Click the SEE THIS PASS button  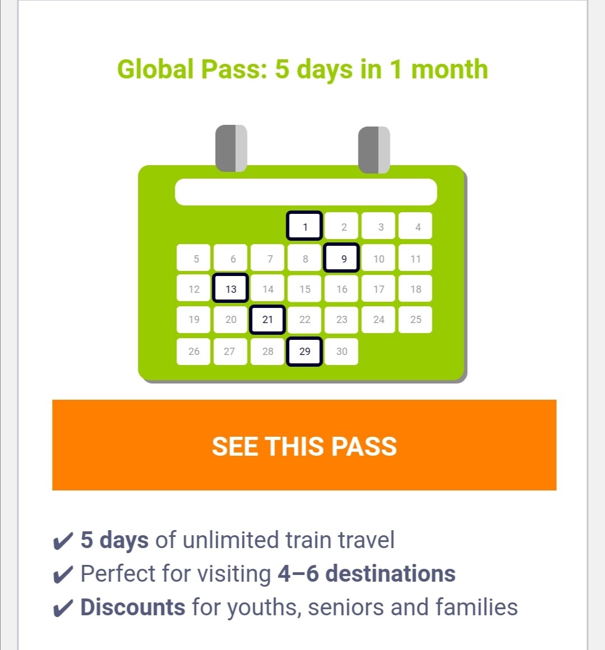click(x=304, y=445)
